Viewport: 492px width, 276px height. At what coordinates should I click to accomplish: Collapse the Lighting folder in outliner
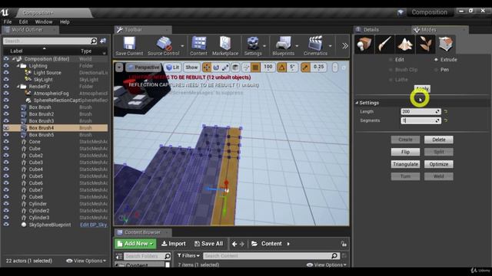tap(18, 66)
